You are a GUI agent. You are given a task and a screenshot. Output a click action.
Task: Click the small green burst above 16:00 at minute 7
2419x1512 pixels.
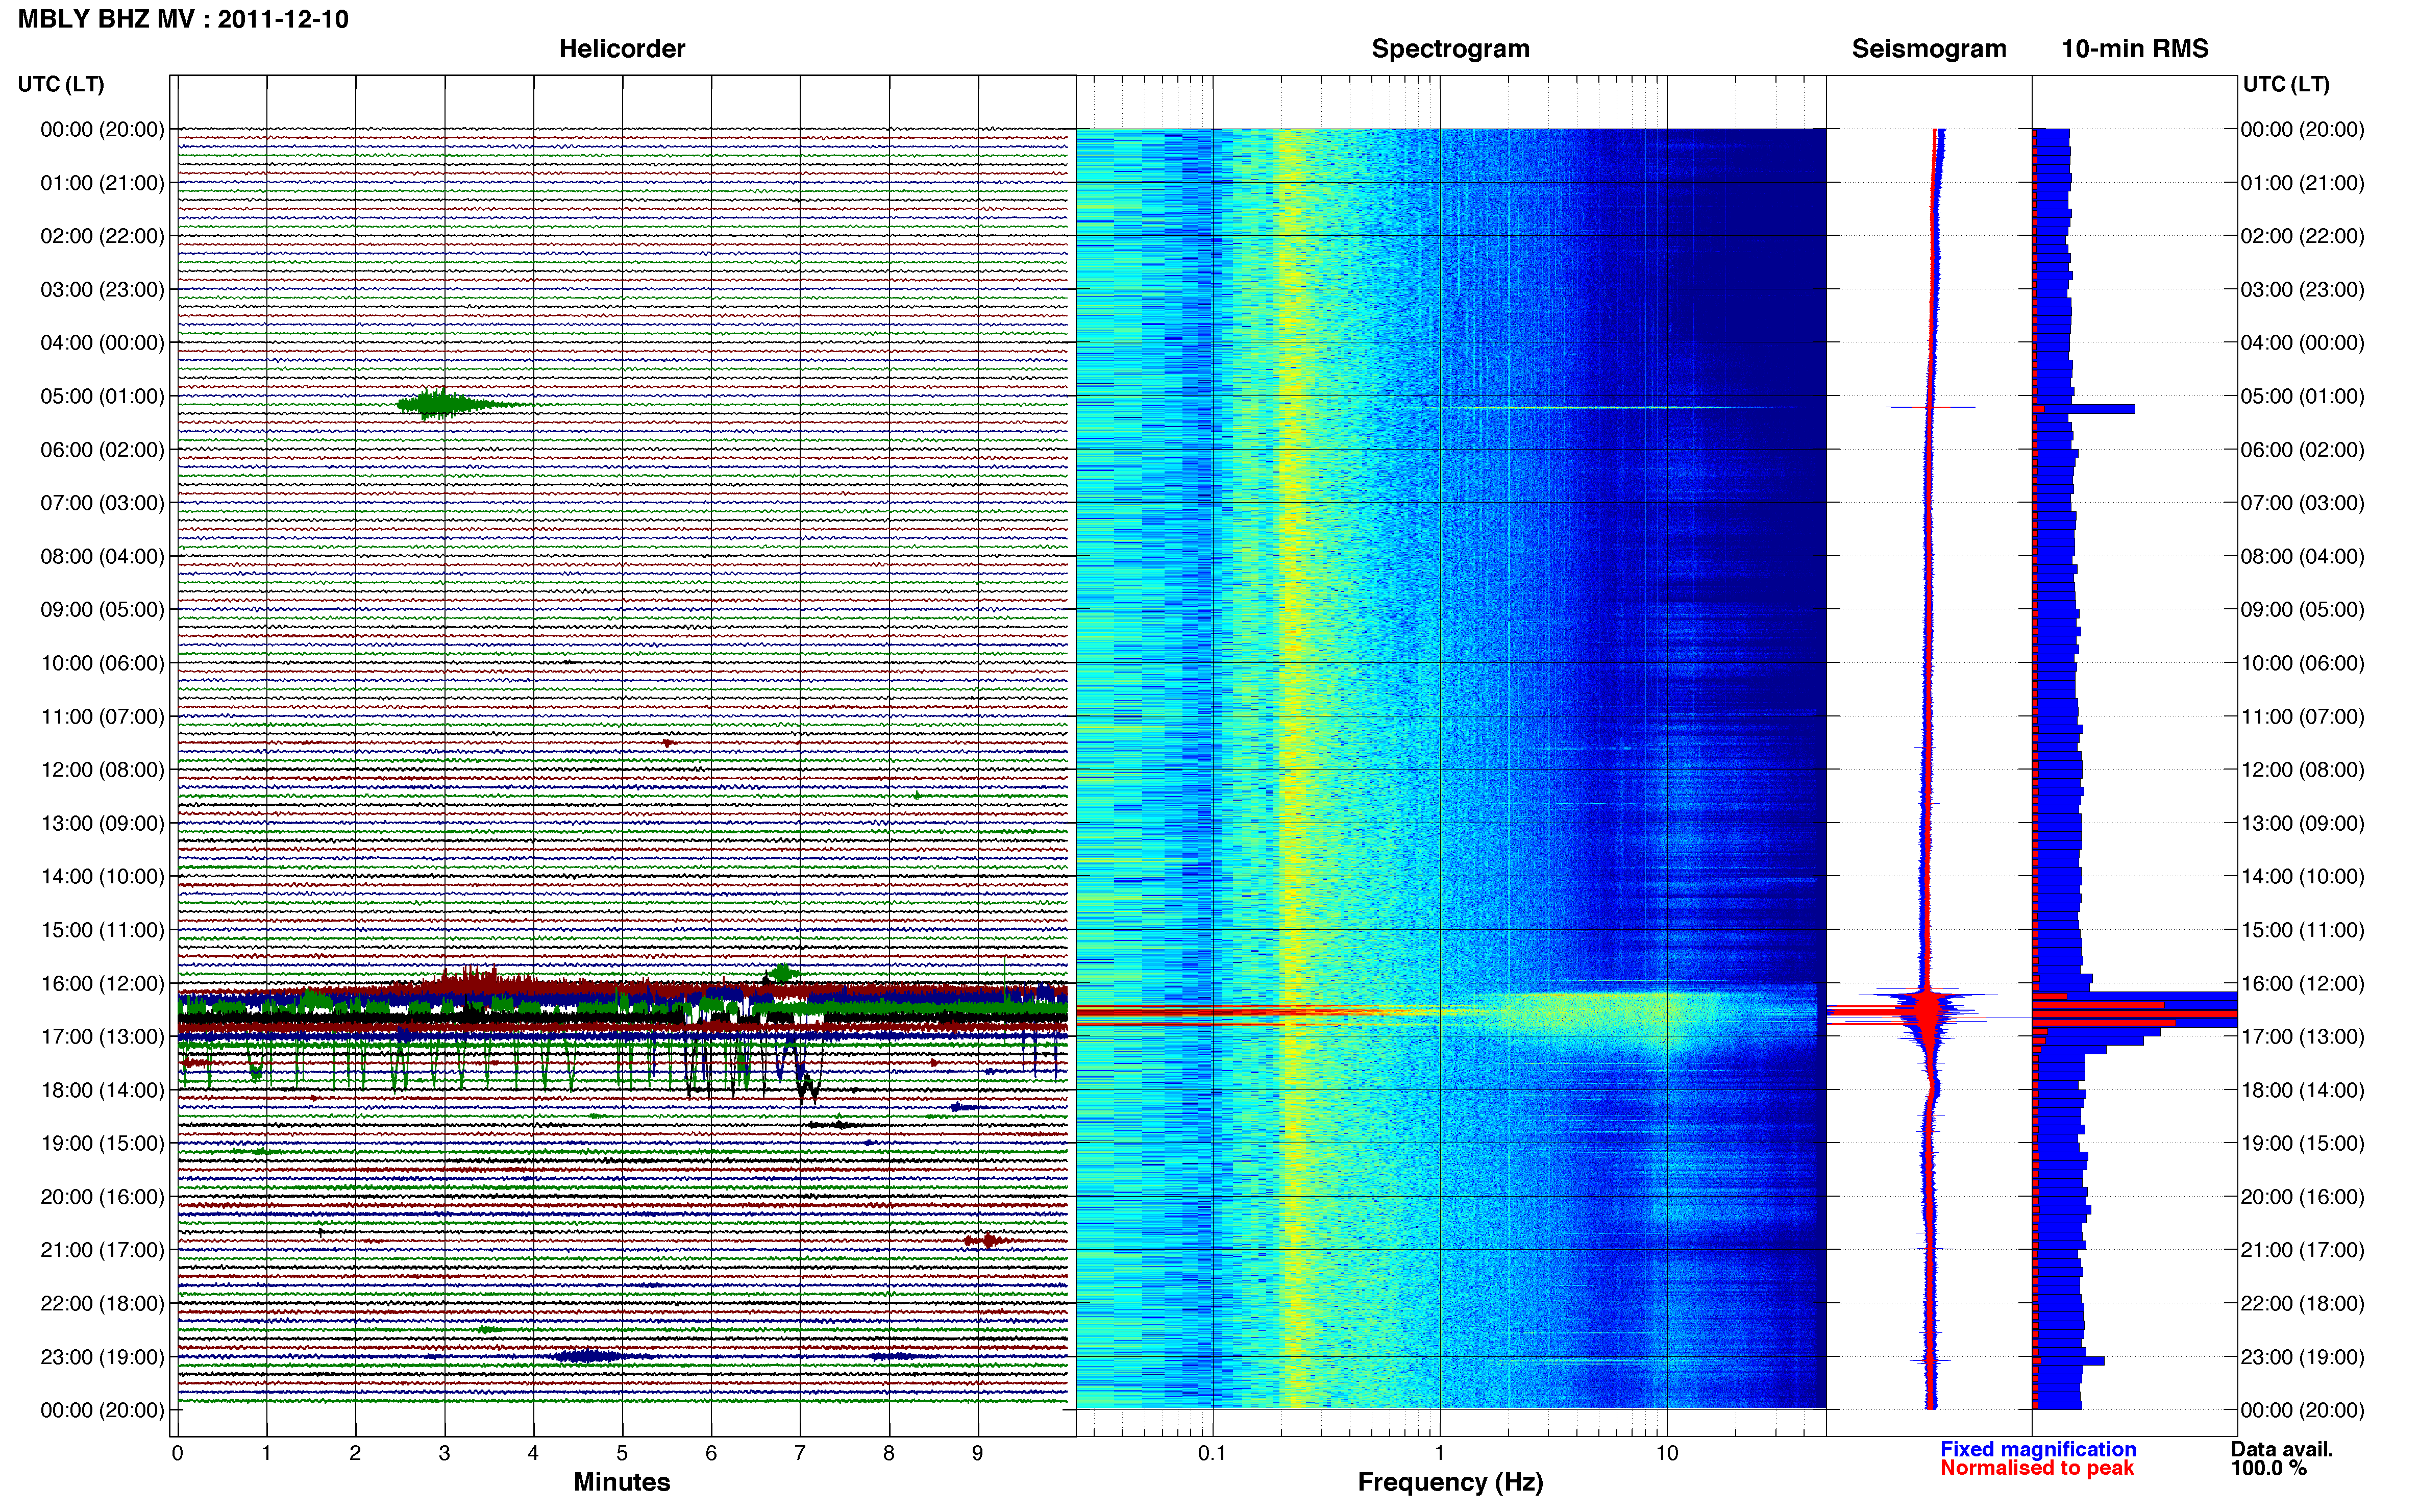(782, 972)
